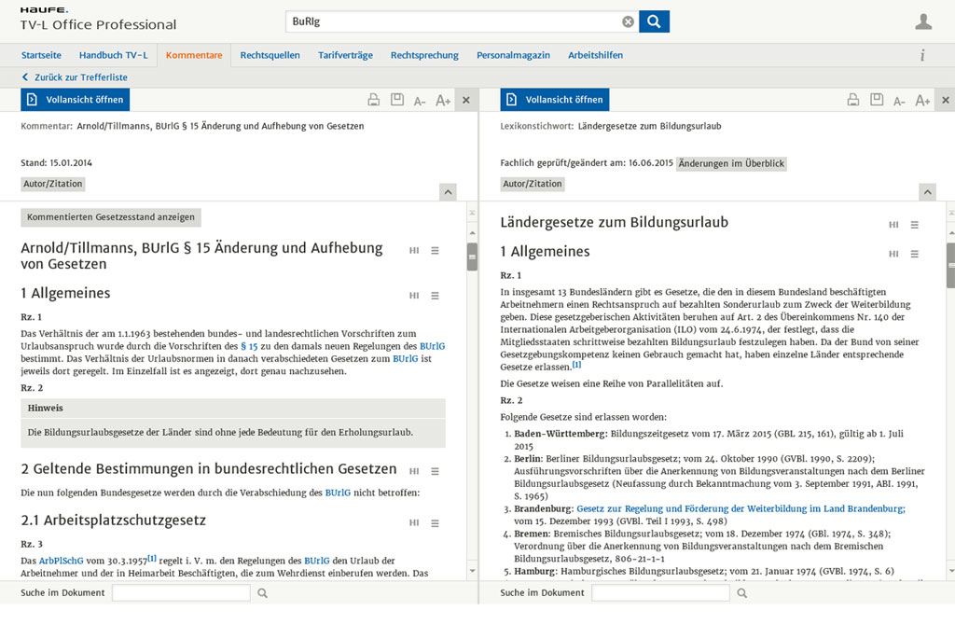Image resolution: width=955 pixels, height=625 pixels.
Task: Increase font size in left panel
Action: pyautogui.click(x=443, y=101)
